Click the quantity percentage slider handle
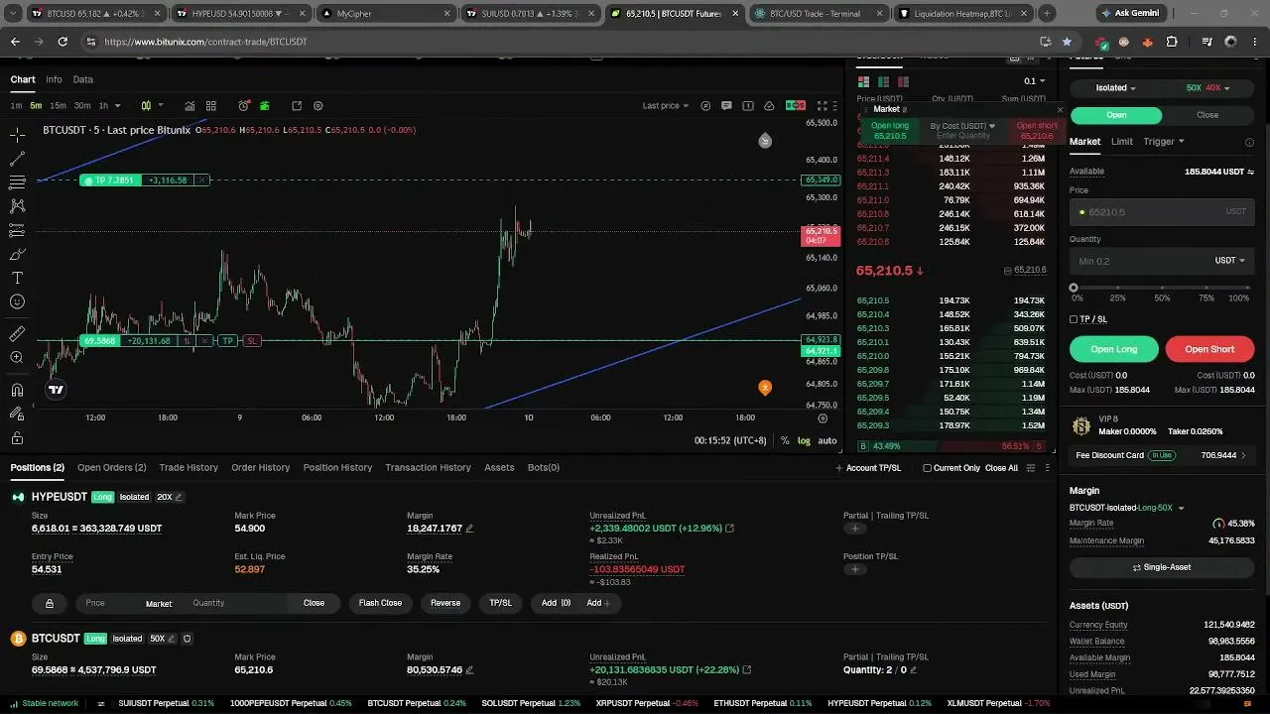This screenshot has height=714, width=1270. click(x=1074, y=288)
